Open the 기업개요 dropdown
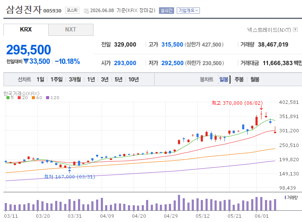302x222 pixels. 188,10
